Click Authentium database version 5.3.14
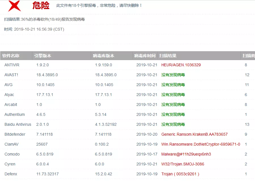This screenshot has height=181, width=255. coord(101,114)
